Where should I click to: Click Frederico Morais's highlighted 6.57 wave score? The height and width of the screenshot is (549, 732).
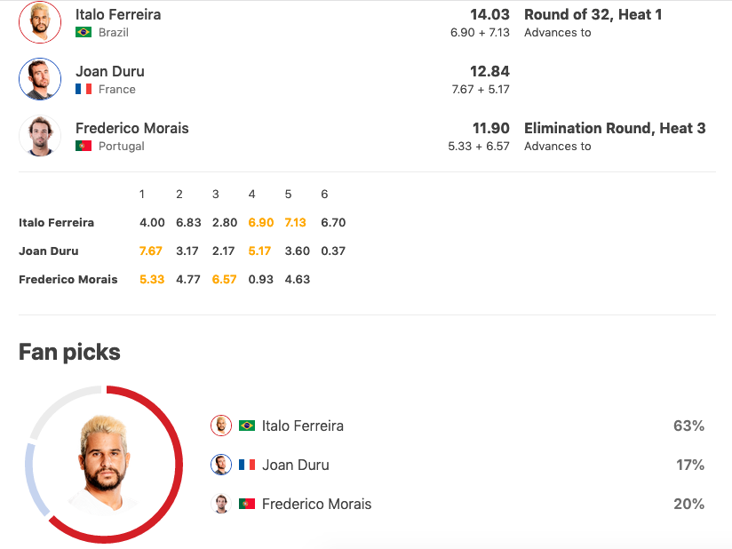(224, 280)
